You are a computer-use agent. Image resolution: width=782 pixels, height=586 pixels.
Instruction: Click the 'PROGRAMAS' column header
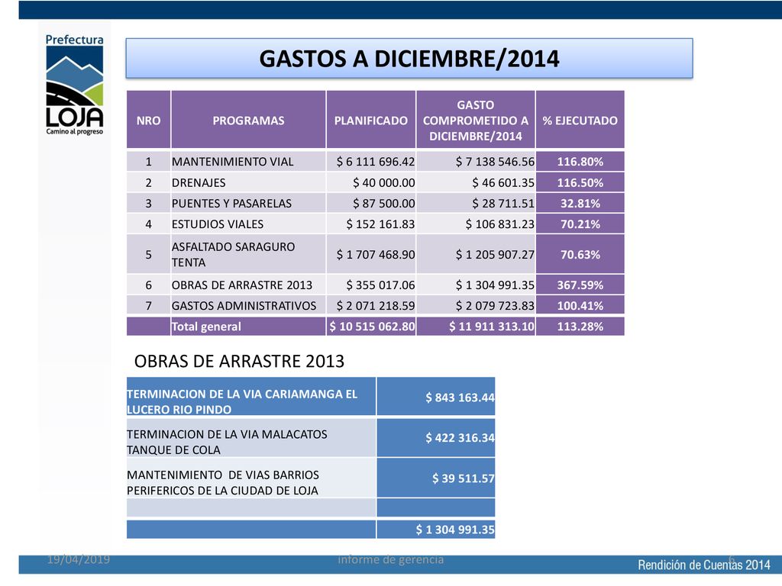tap(248, 120)
